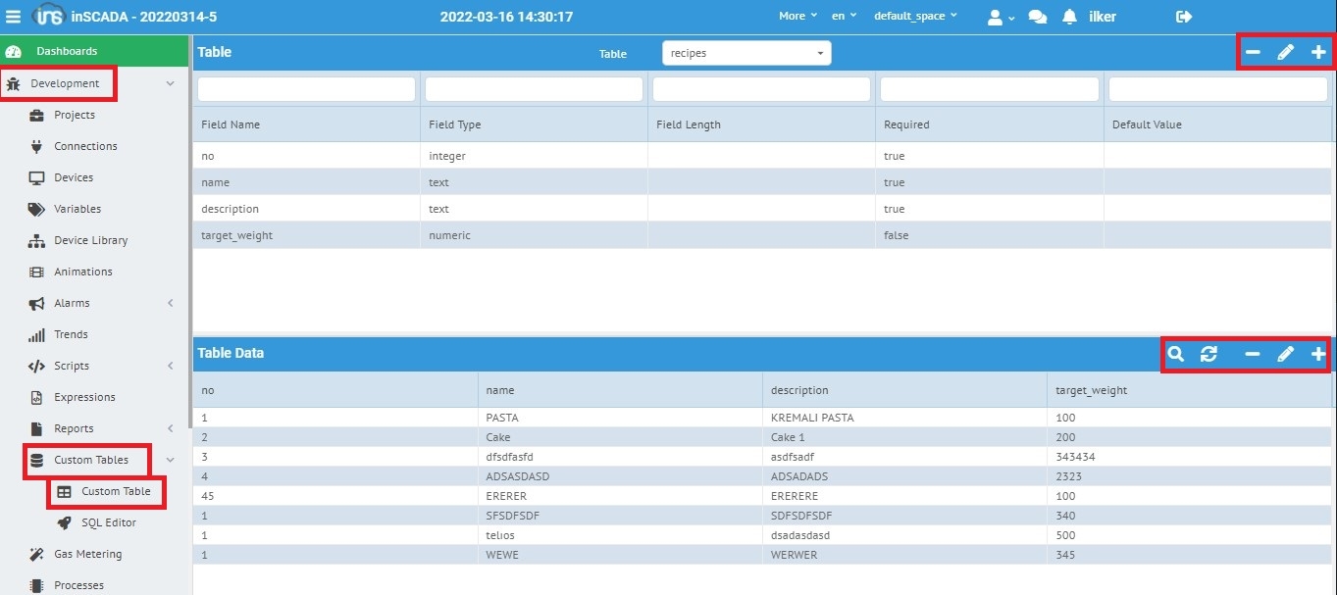This screenshot has height=595, width=1337.
Task: Open the More dropdown menu
Action: pyautogui.click(x=797, y=17)
